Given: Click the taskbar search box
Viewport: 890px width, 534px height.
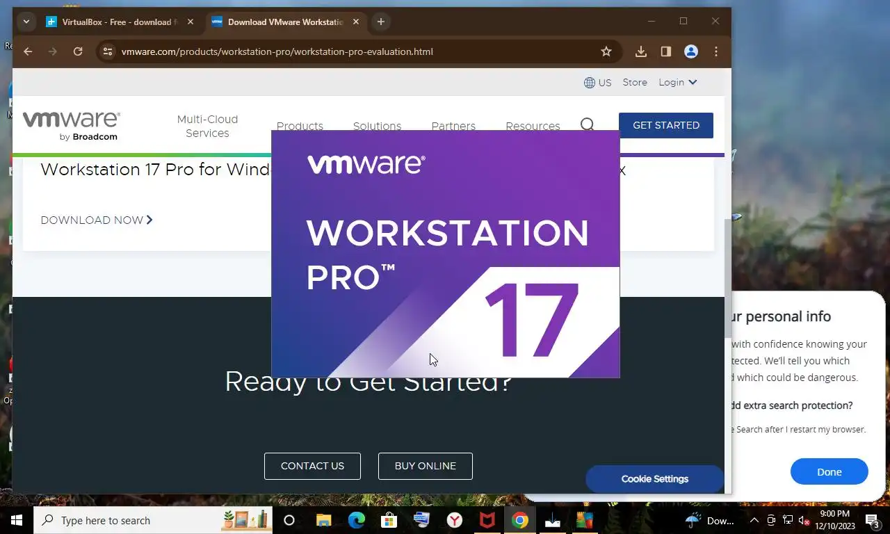Looking at the screenshot, I should coord(153,520).
